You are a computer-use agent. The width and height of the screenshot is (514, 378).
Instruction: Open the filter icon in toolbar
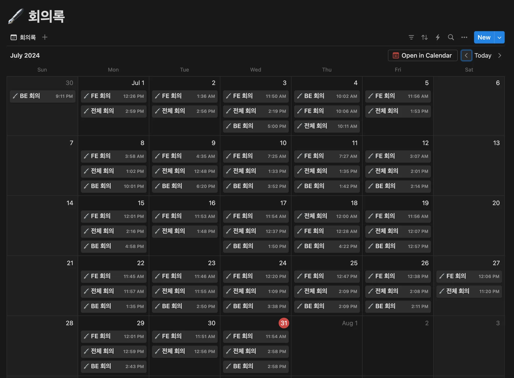pos(411,37)
